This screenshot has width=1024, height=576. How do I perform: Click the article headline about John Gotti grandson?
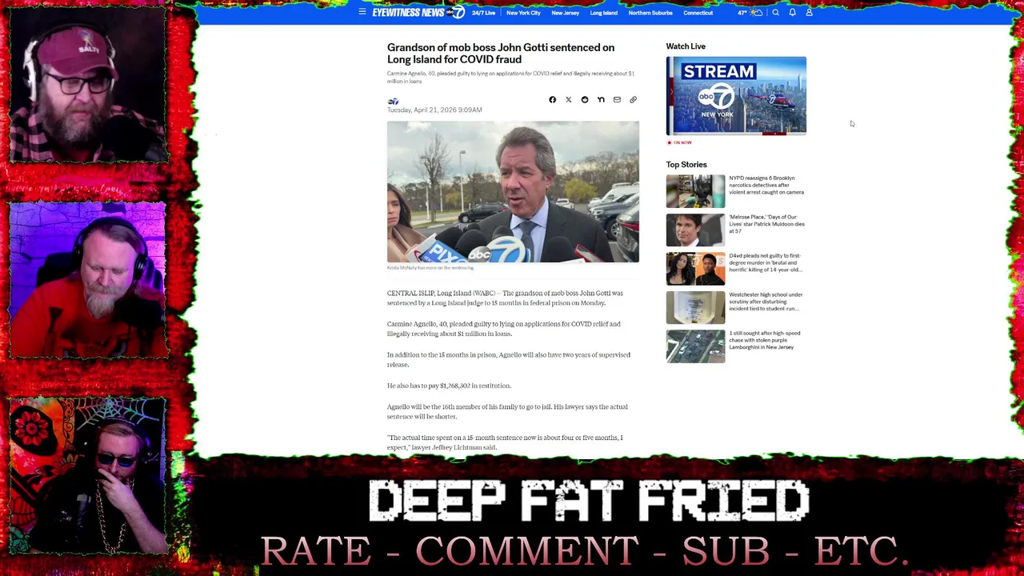coord(501,54)
